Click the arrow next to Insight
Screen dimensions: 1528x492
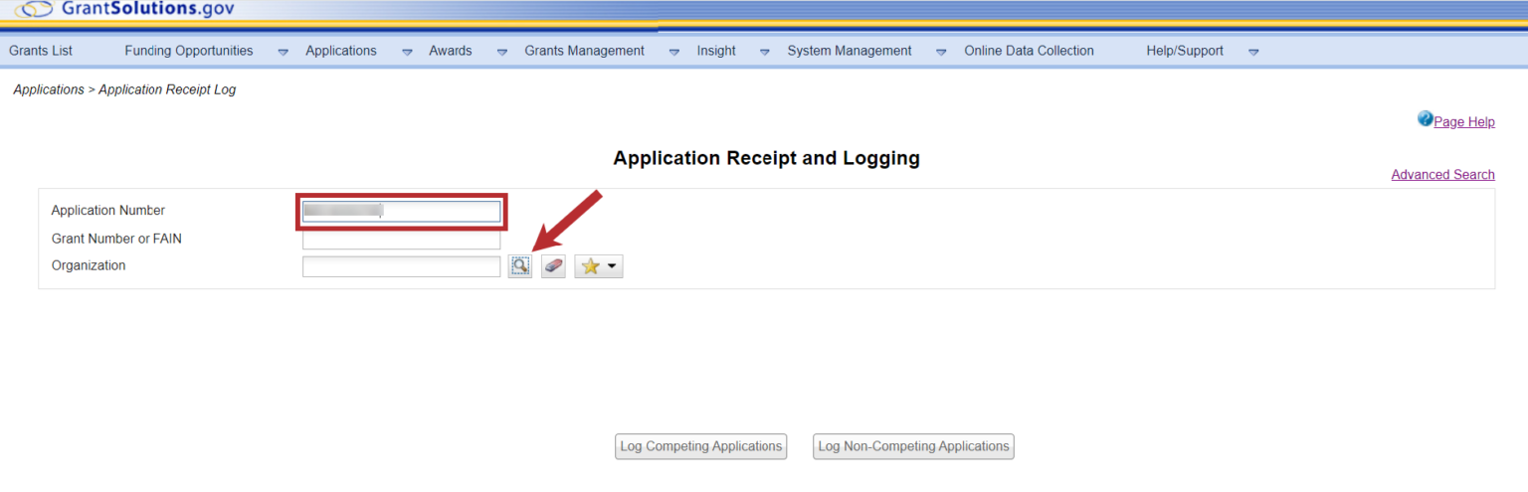coord(764,52)
